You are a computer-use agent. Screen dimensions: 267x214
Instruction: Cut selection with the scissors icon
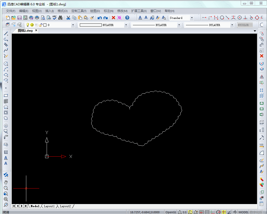tap(68, 18)
